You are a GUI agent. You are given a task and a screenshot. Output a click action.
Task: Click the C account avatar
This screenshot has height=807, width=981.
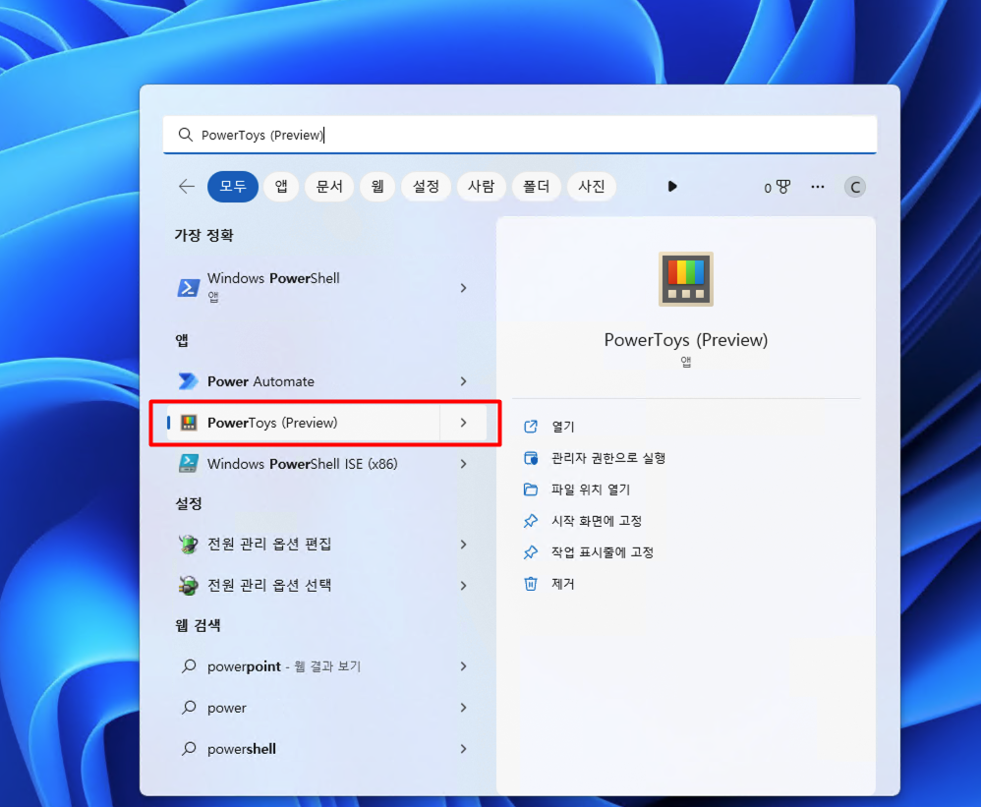854,187
